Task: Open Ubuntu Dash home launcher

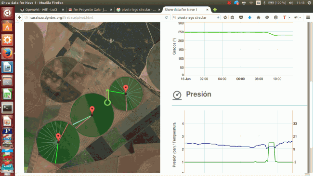Action: (7, 13)
